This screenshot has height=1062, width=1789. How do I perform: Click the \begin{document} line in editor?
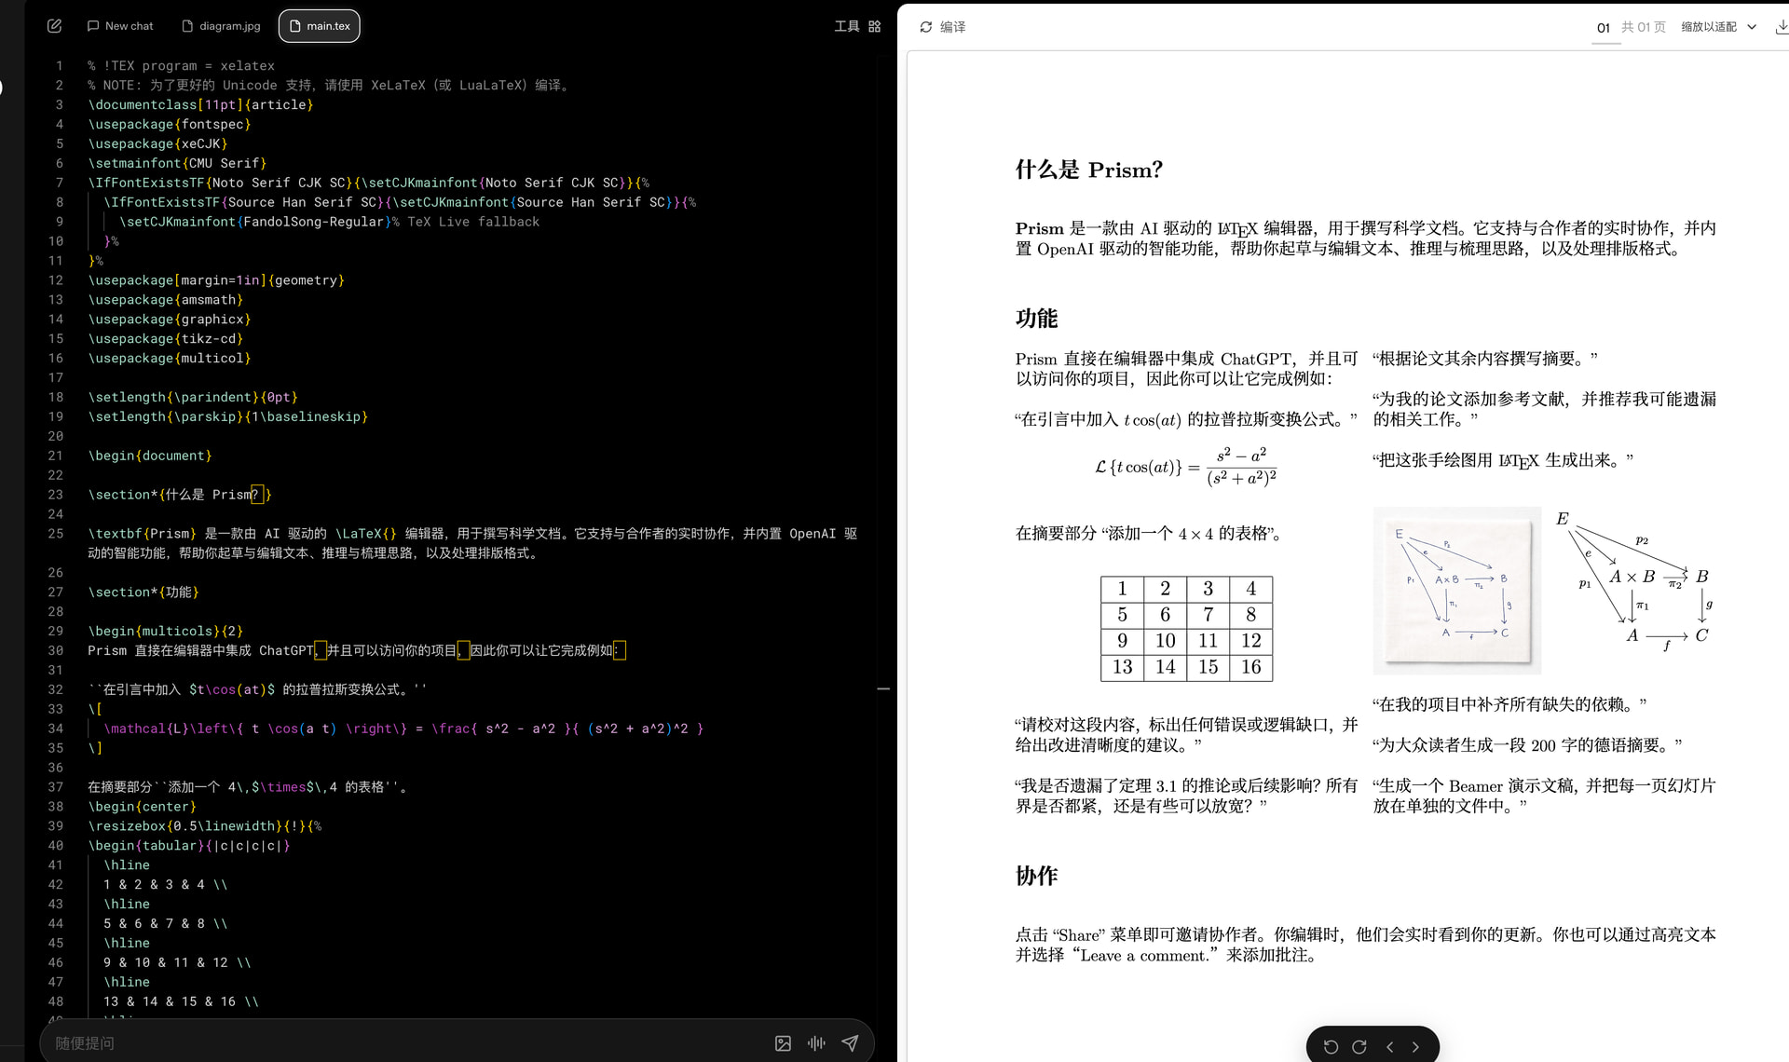tap(150, 456)
